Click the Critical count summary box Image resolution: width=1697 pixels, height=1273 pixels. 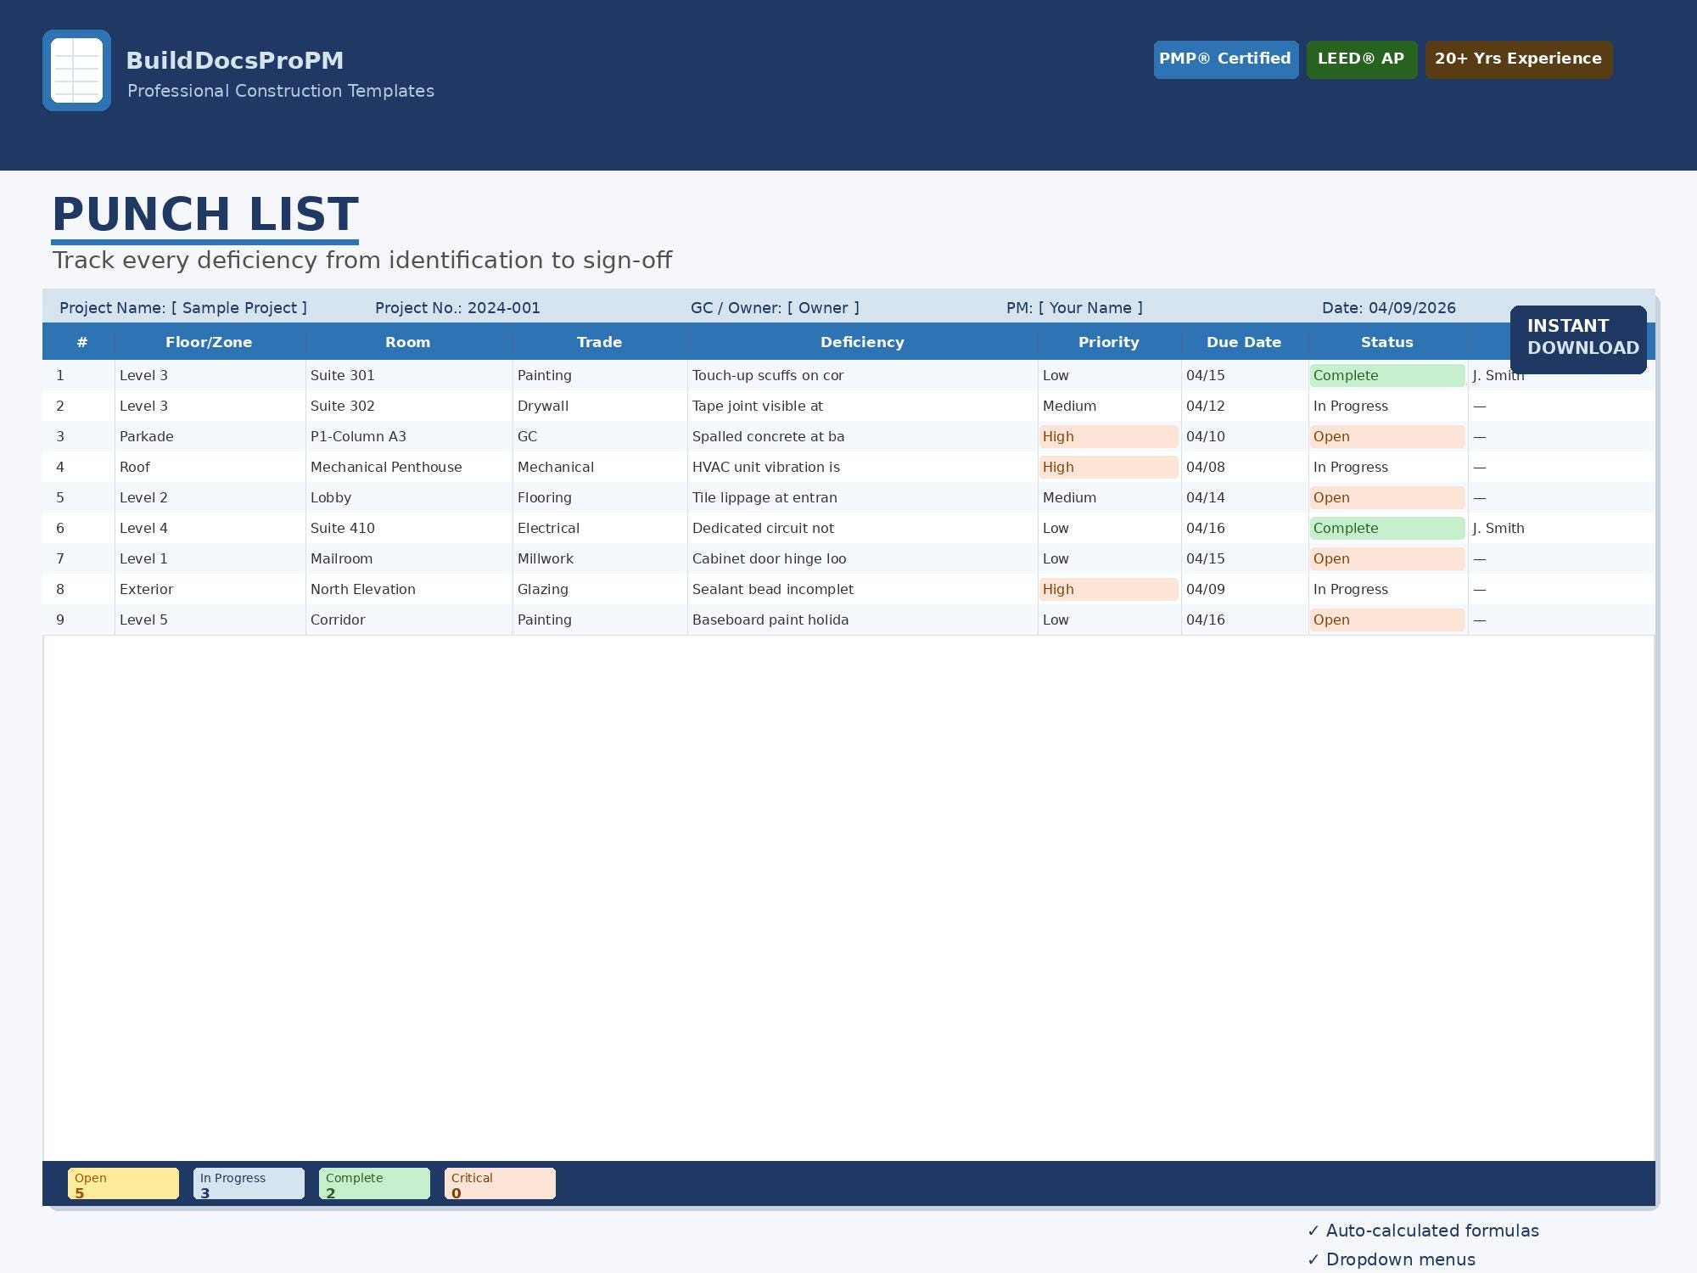point(501,1184)
